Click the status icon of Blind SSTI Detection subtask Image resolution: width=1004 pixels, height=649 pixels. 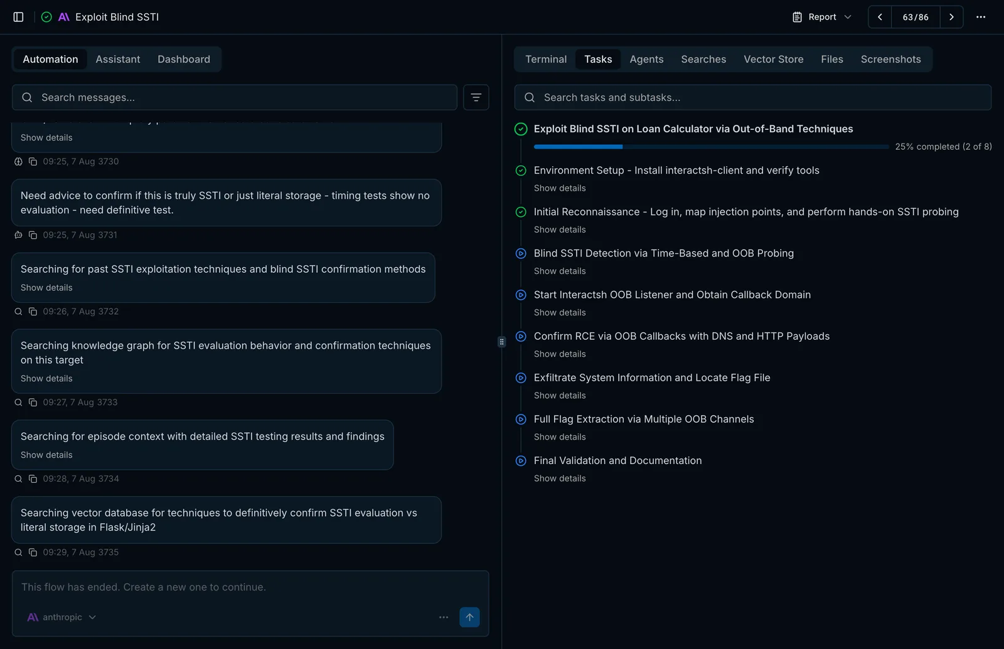521,253
